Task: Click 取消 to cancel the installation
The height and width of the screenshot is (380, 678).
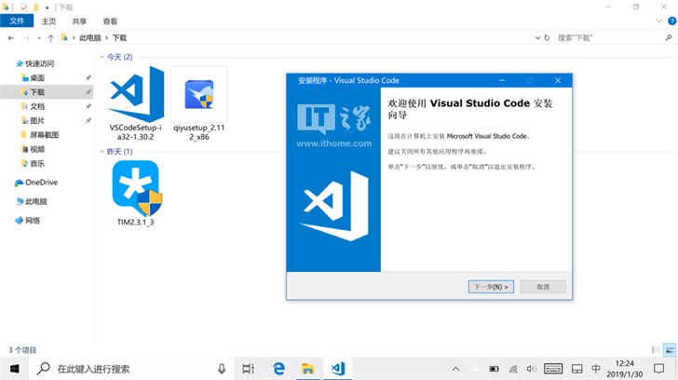Action: 542,287
